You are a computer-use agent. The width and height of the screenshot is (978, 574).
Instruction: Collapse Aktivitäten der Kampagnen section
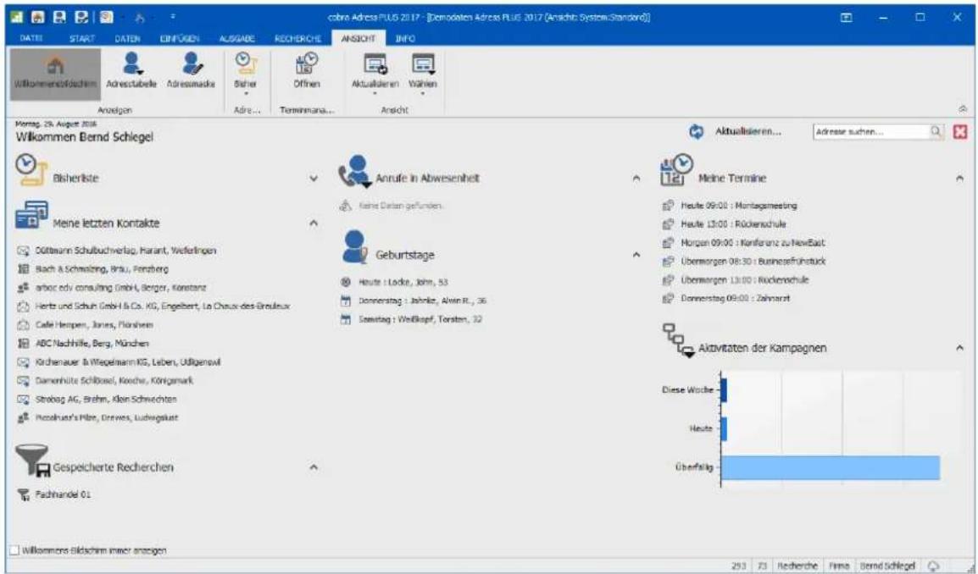[959, 347]
